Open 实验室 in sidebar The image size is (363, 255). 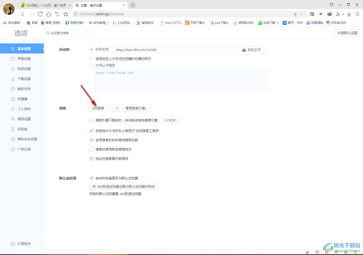click(x=22, y=129)
